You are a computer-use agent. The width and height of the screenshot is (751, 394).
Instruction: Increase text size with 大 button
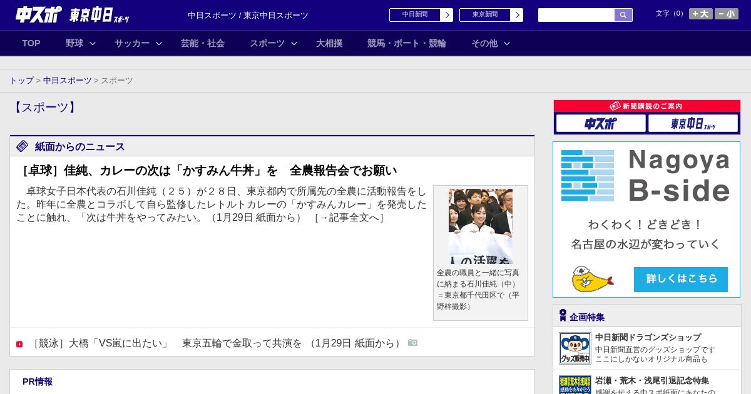coord(700,14)
